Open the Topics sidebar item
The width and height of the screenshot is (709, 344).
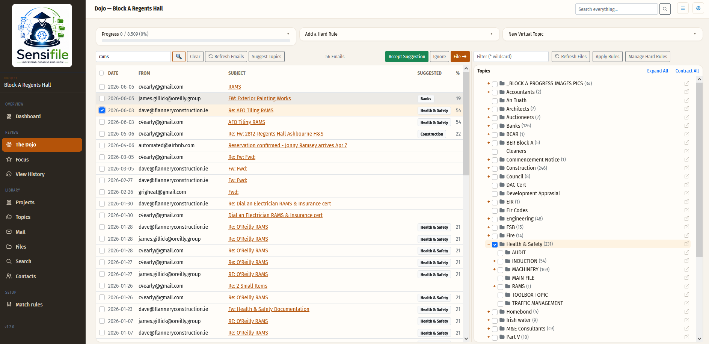[x=42, y=217]
